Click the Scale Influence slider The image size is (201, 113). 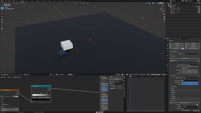tap(190, 83)
